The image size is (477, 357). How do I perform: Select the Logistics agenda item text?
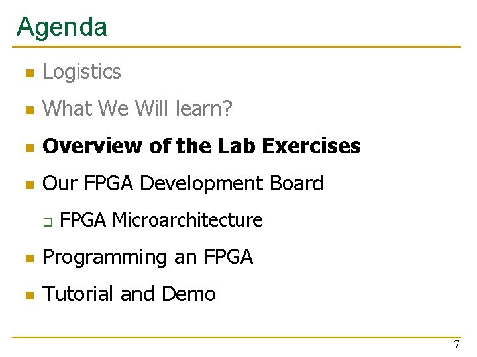81,72
